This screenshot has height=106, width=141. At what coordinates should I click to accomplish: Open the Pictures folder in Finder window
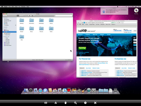click(x=41, y=29)
